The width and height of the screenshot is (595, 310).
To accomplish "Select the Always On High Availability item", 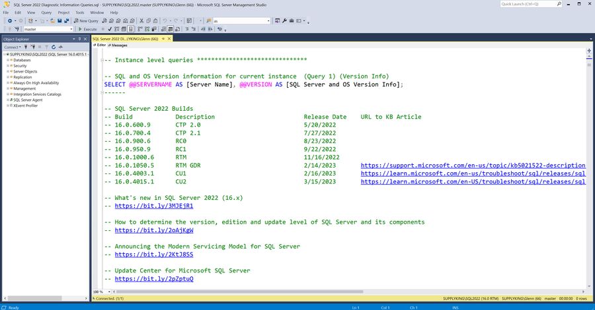I will (36, 82).
